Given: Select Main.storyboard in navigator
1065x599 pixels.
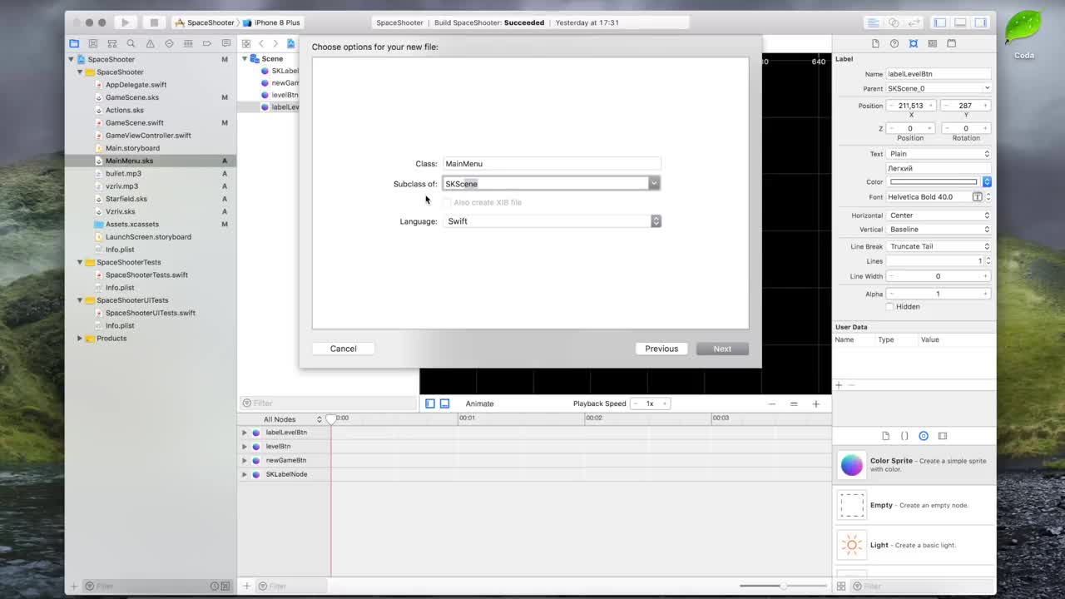Looking at the screenshot, I should coord(132,148).
